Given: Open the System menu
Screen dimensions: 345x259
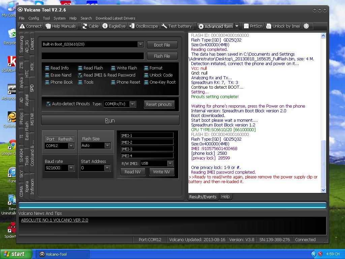Looking at the screenshot, I should (59, 18).
